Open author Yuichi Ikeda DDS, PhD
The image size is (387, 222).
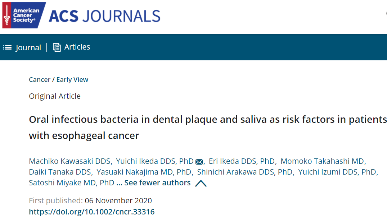(x=155, y=161)
